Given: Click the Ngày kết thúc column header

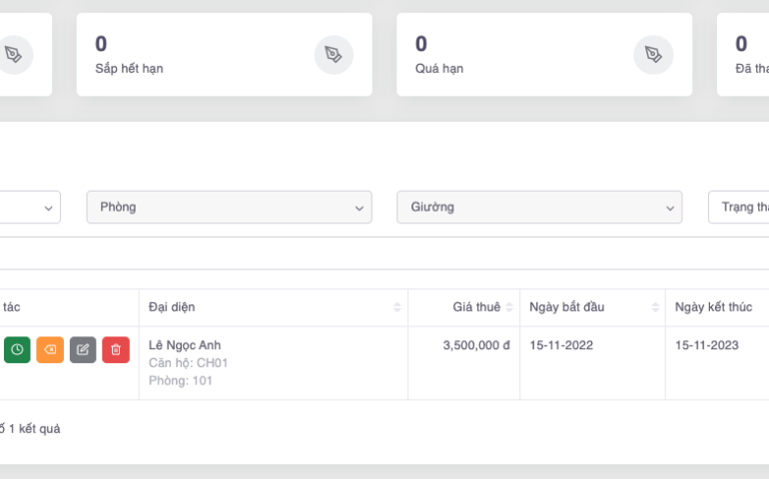Looking at the screenshot, I should 711,307.
